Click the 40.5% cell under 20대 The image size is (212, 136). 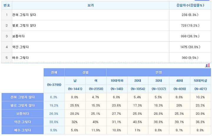pos(138,122)
